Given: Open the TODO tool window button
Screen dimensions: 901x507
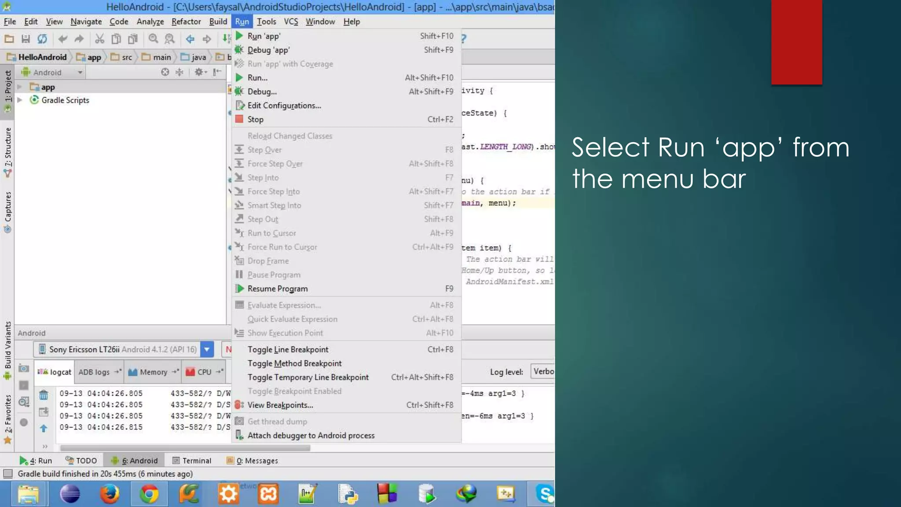Looking at the screenshot, I should [x=81, y=460].
